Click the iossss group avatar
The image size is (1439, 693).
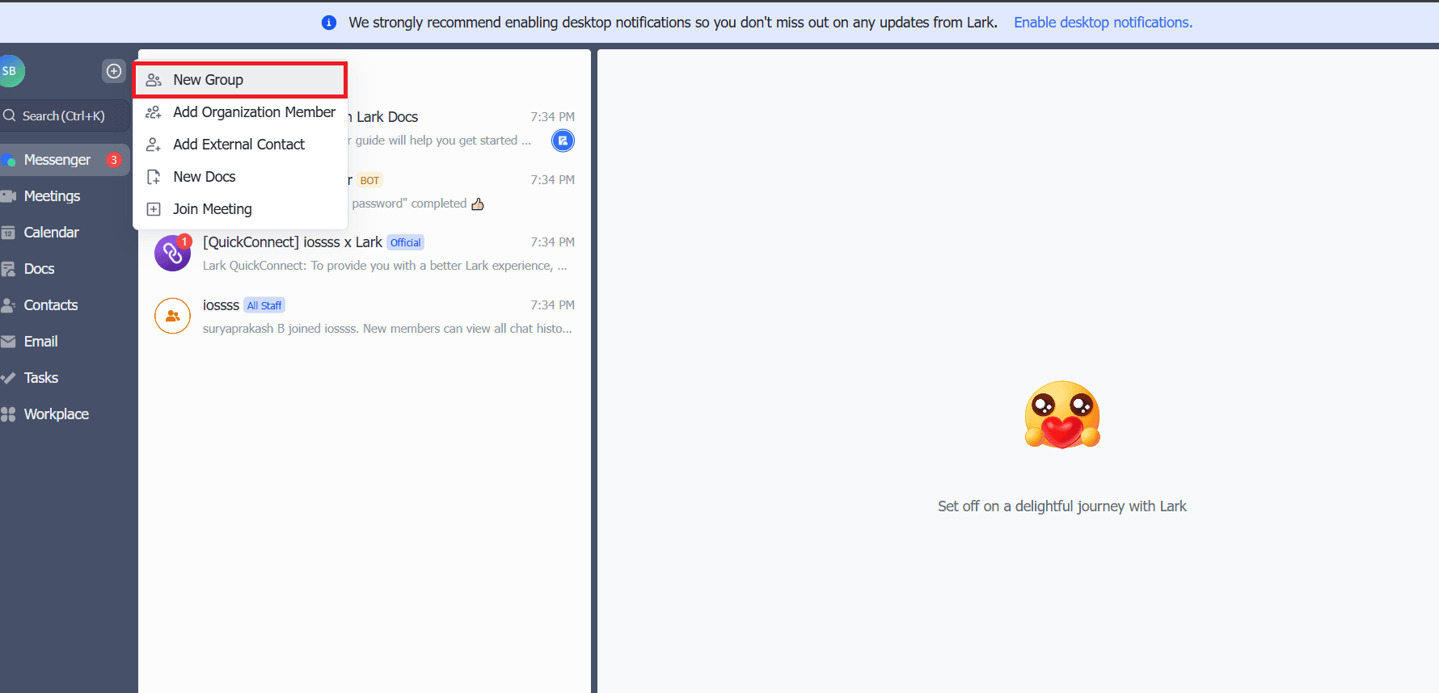pos(172,317)
